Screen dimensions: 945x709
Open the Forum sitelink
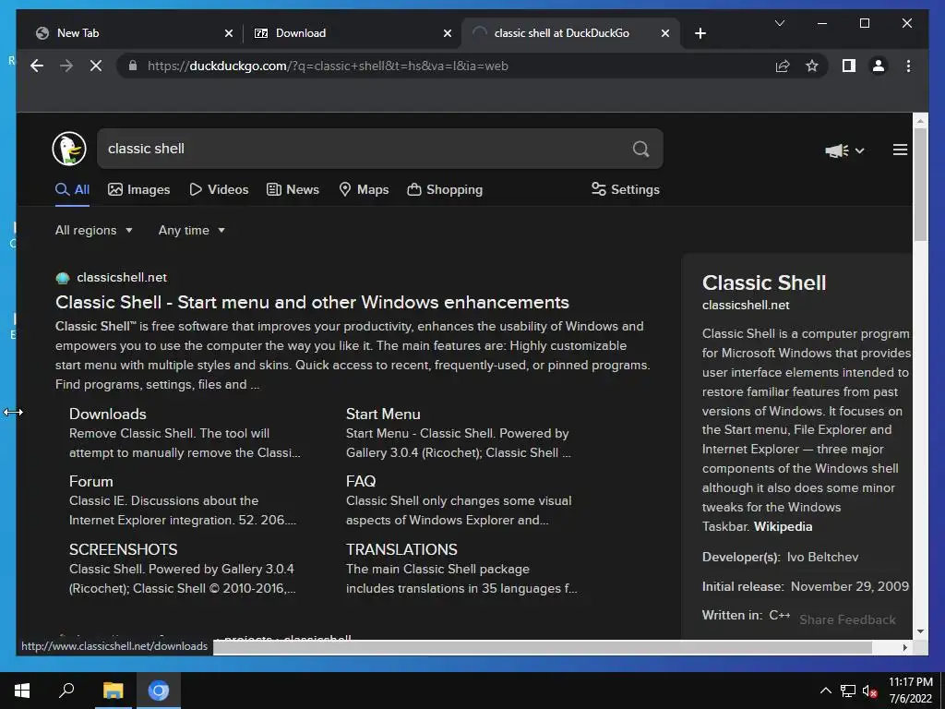pos(91,482)
